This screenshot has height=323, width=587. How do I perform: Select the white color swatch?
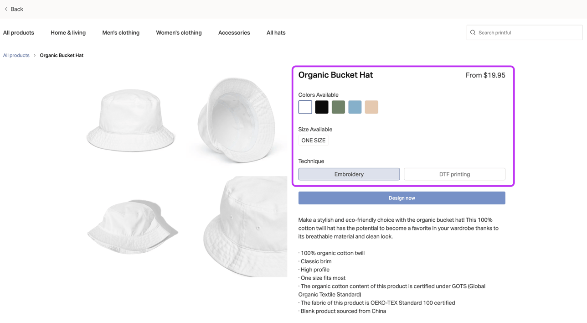(x=305, y=107)
